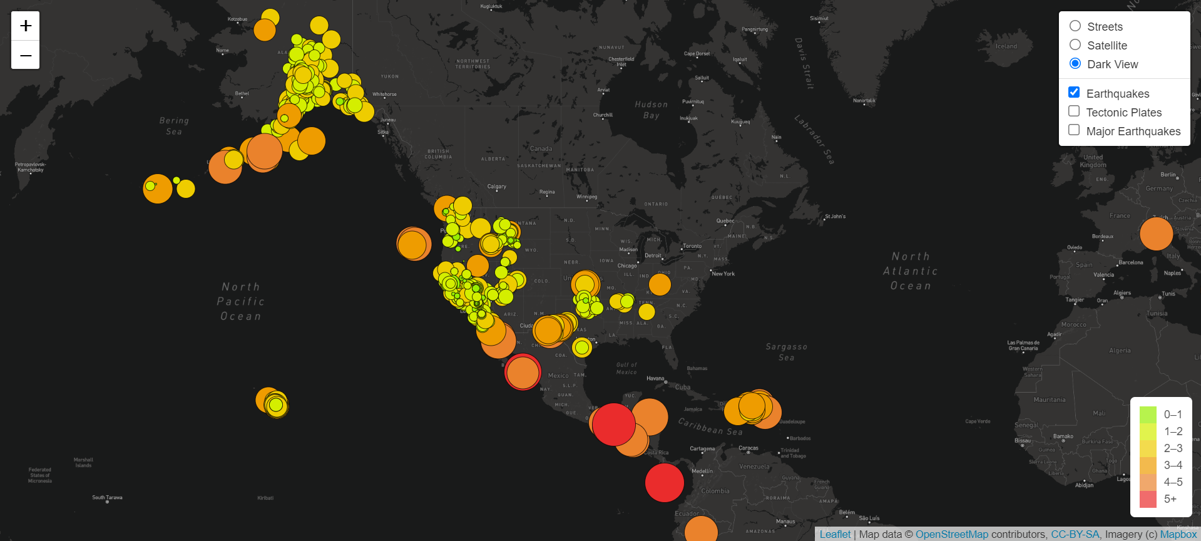Click the earthquake marker over Italy
The height and width of the screenshot is (541, 1201).
pos(1156,234)
